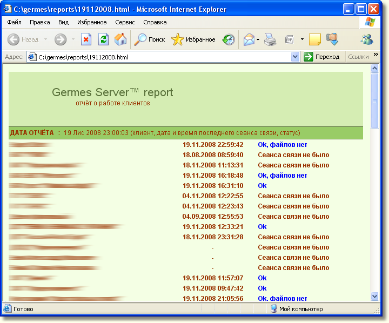Click the title bar IE document icon
389x323 pixels.
click(8, 9)
